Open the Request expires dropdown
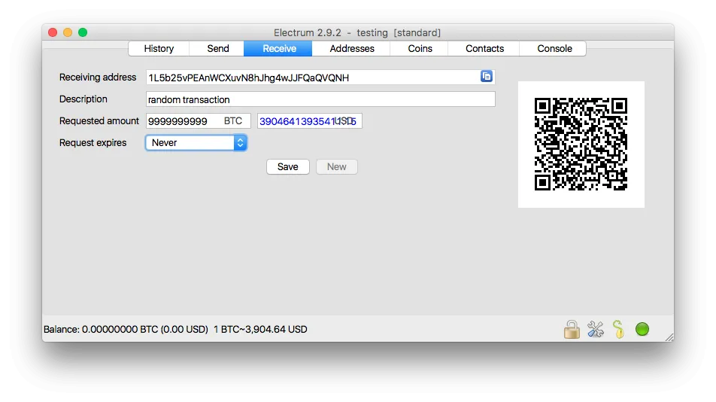This screenshot has width=716, height=402. click(x=196, y=142)
